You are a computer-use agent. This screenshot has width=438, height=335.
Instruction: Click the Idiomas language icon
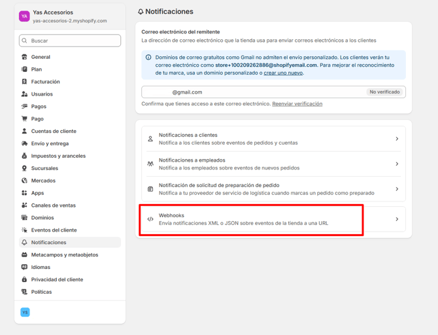(x=24, y=267)
